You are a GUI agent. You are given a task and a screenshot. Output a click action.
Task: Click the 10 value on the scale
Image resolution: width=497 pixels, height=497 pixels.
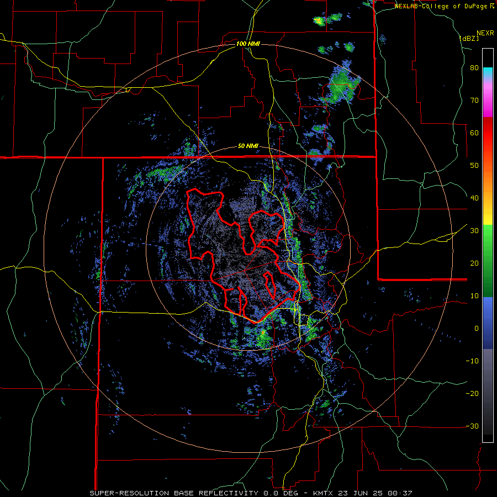tap(474, 296)
